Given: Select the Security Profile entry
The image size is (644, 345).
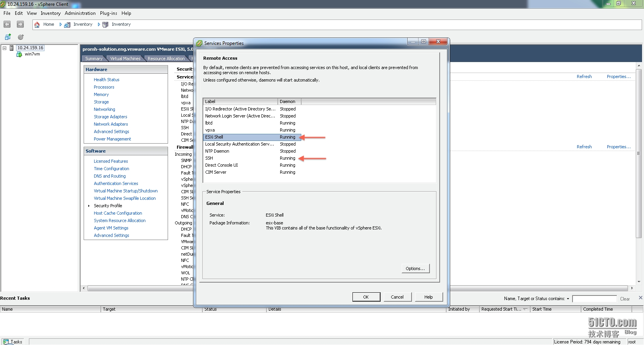Looking at the screenshot, I should 108,206.
